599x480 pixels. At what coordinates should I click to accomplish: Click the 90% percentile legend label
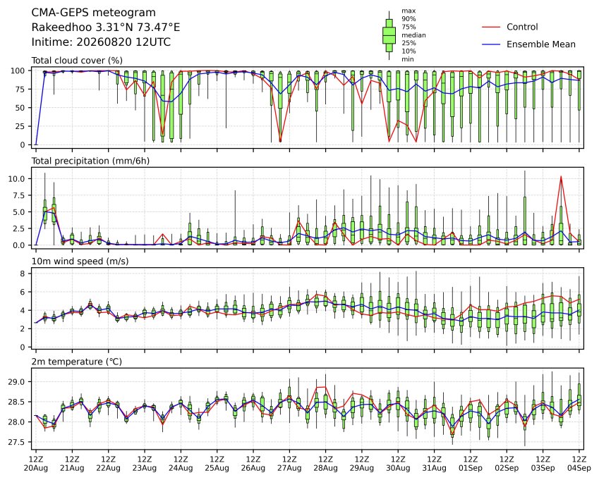pyautogui.click(x=409, y=19)
